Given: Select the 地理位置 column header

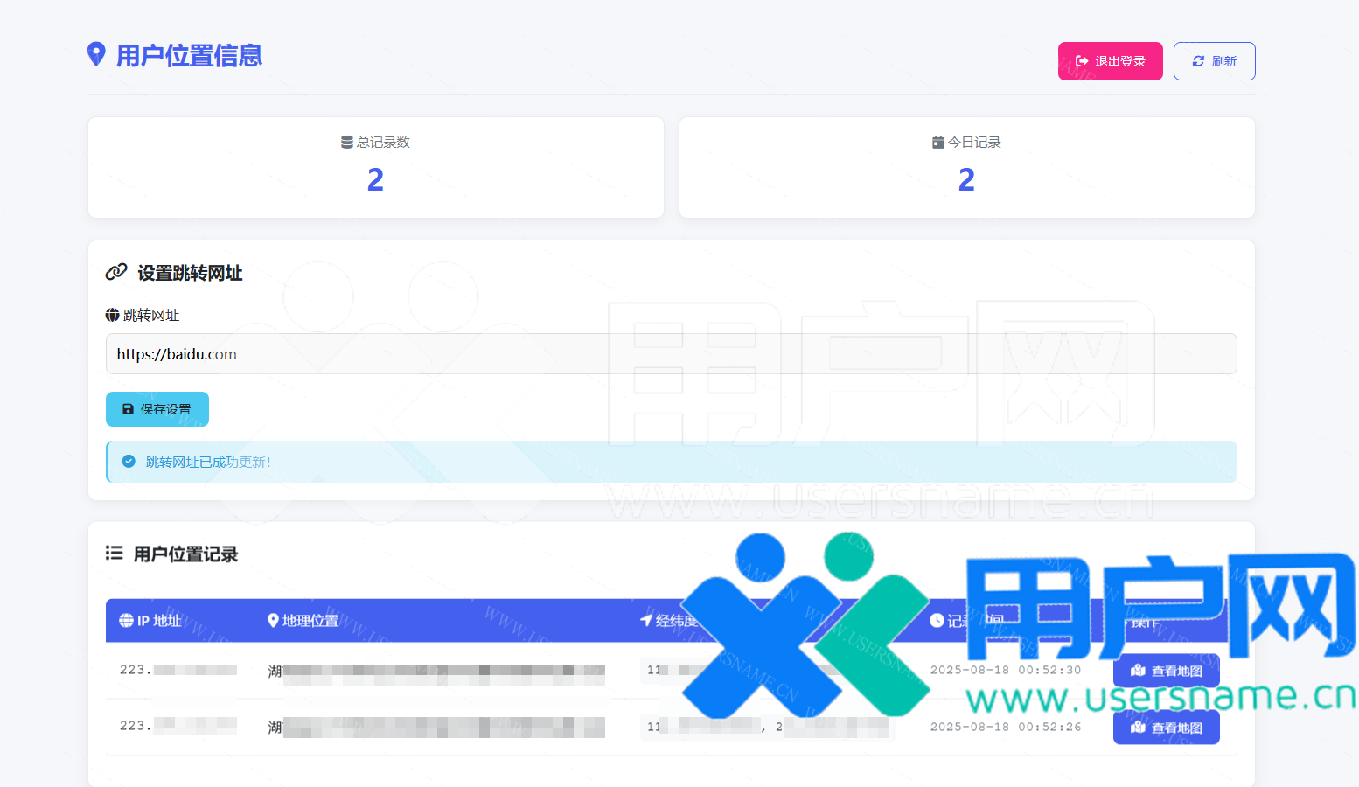Looking at the screenshot, I should click(303, 621).
